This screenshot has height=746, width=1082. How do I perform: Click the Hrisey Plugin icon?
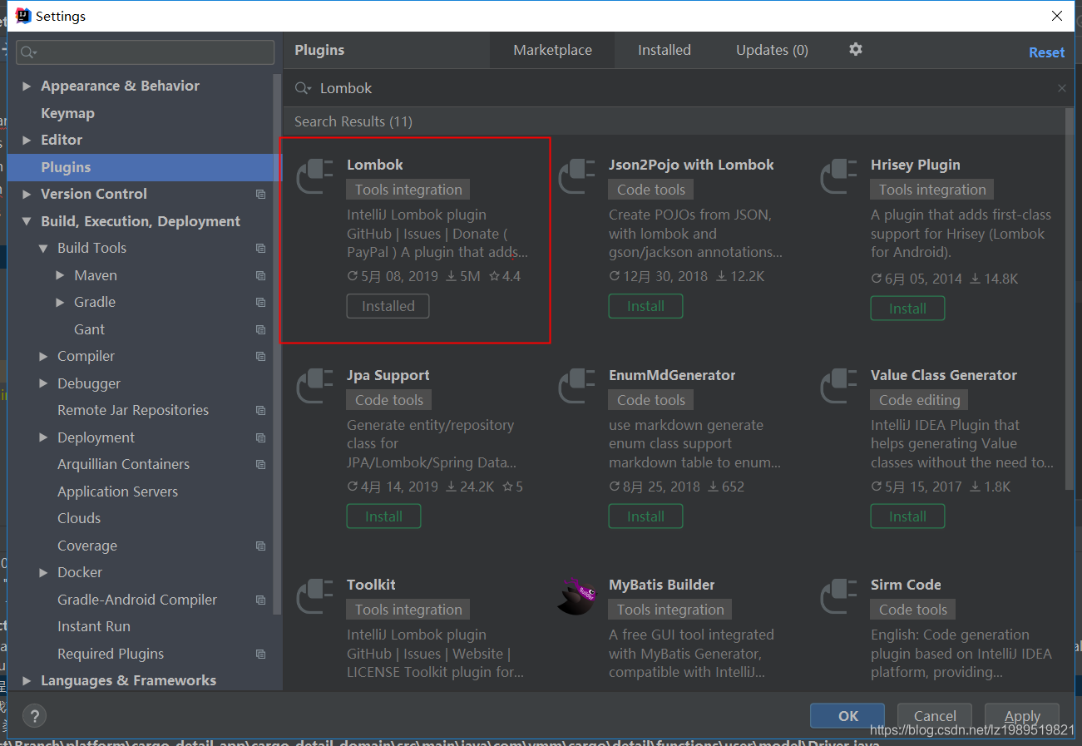coord(839,175)
